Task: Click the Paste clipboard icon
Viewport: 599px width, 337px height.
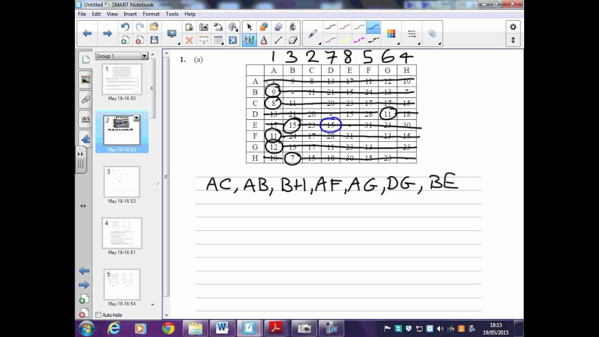Action: (x=189, y=27)
